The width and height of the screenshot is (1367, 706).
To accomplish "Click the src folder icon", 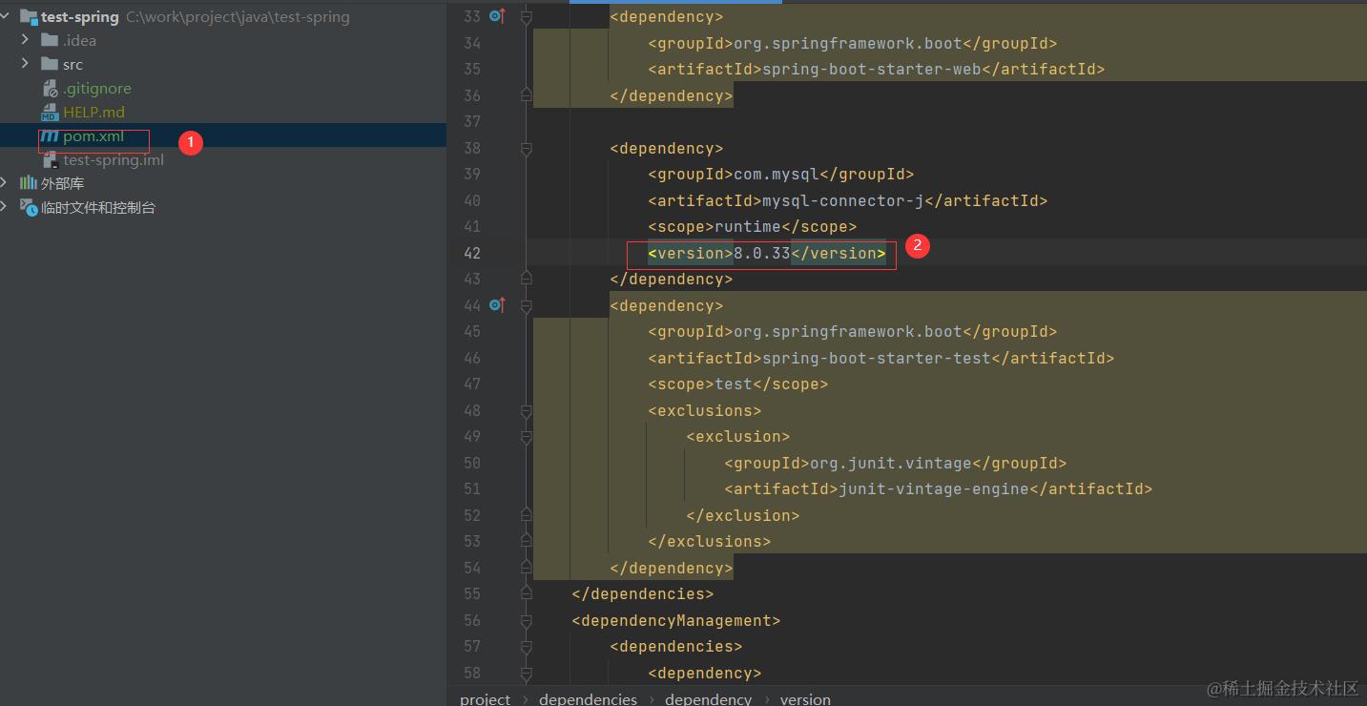I will click(x=50, y=64).
